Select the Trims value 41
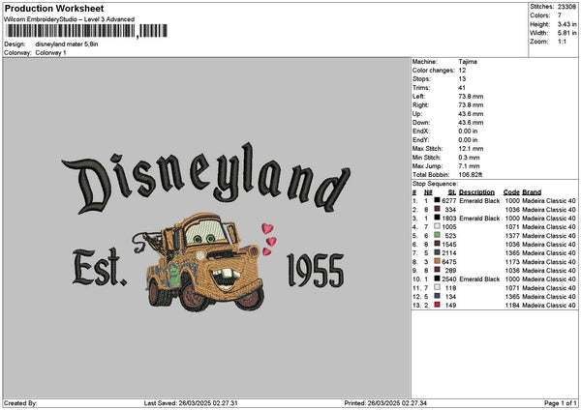This screenshot has width=581, height=410. tap(462, 88)
